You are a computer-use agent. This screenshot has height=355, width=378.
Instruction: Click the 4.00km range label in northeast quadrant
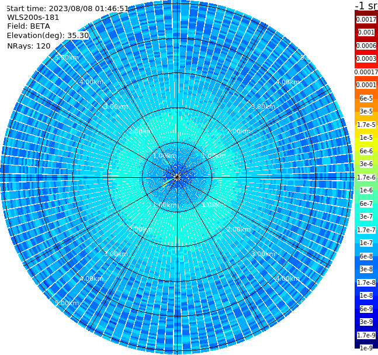pyautogui.click(x=287, y=82)
